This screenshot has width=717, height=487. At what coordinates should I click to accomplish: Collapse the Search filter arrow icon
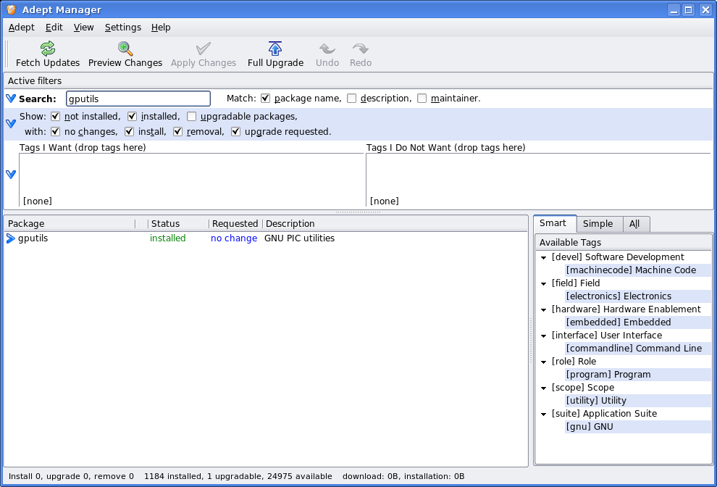[x=11, y=99]
